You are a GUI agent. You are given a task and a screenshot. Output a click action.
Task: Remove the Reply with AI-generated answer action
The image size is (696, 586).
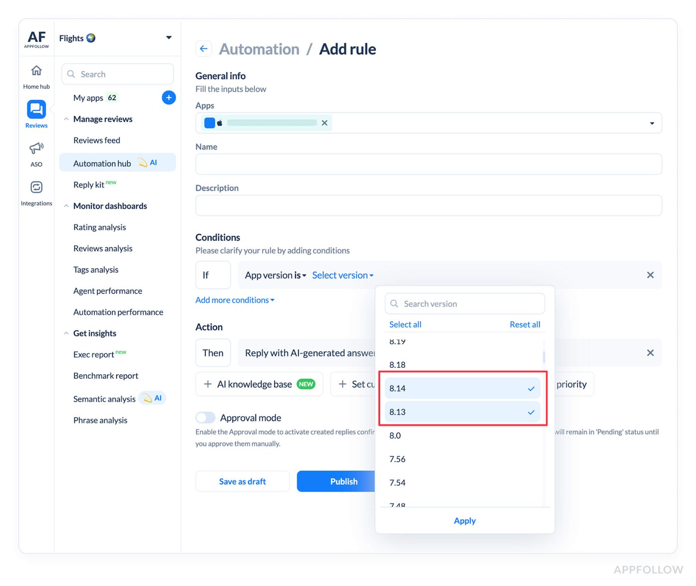[x=650, y=353]
